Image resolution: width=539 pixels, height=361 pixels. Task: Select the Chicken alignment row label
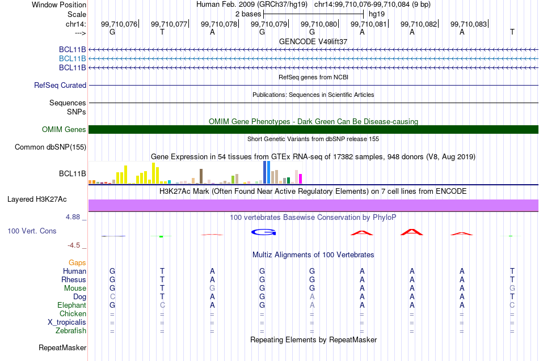click(x=73, y=313)
